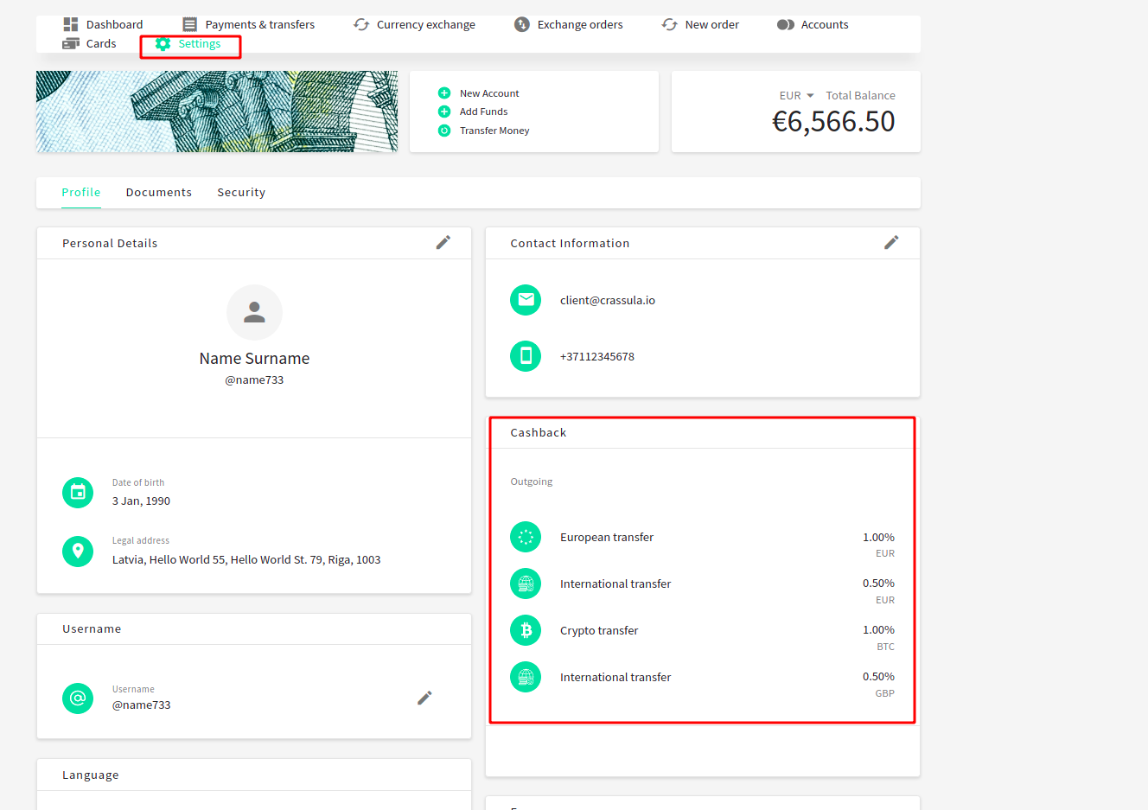
Task: Click the email envelope icon
Action: pos(526,300)
